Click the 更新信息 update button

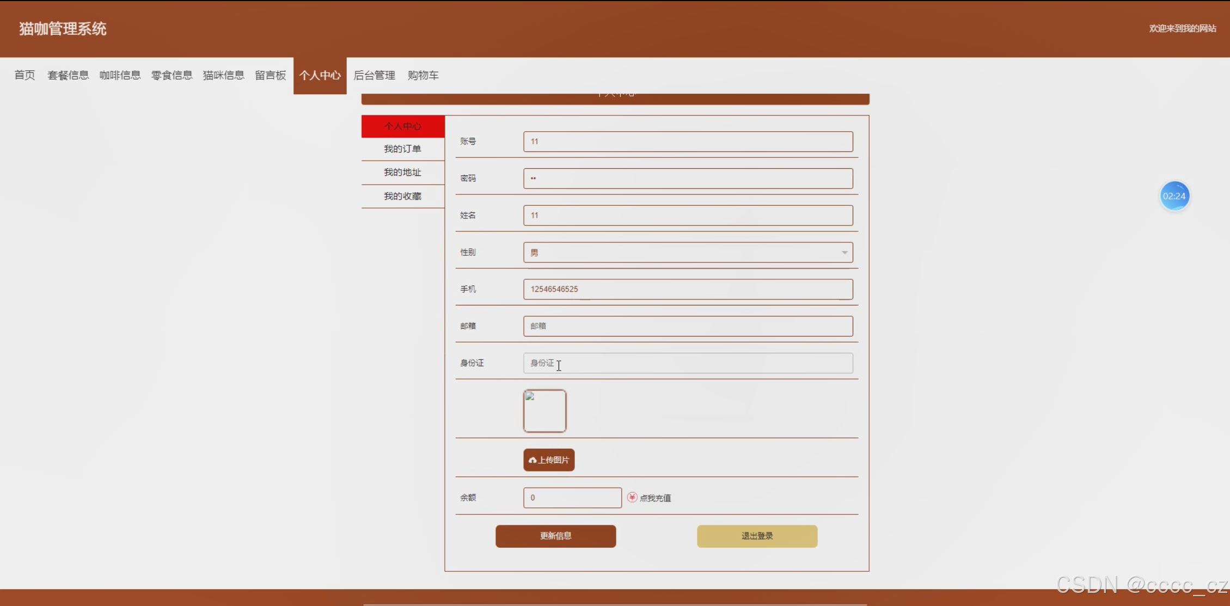click(555, 536)
